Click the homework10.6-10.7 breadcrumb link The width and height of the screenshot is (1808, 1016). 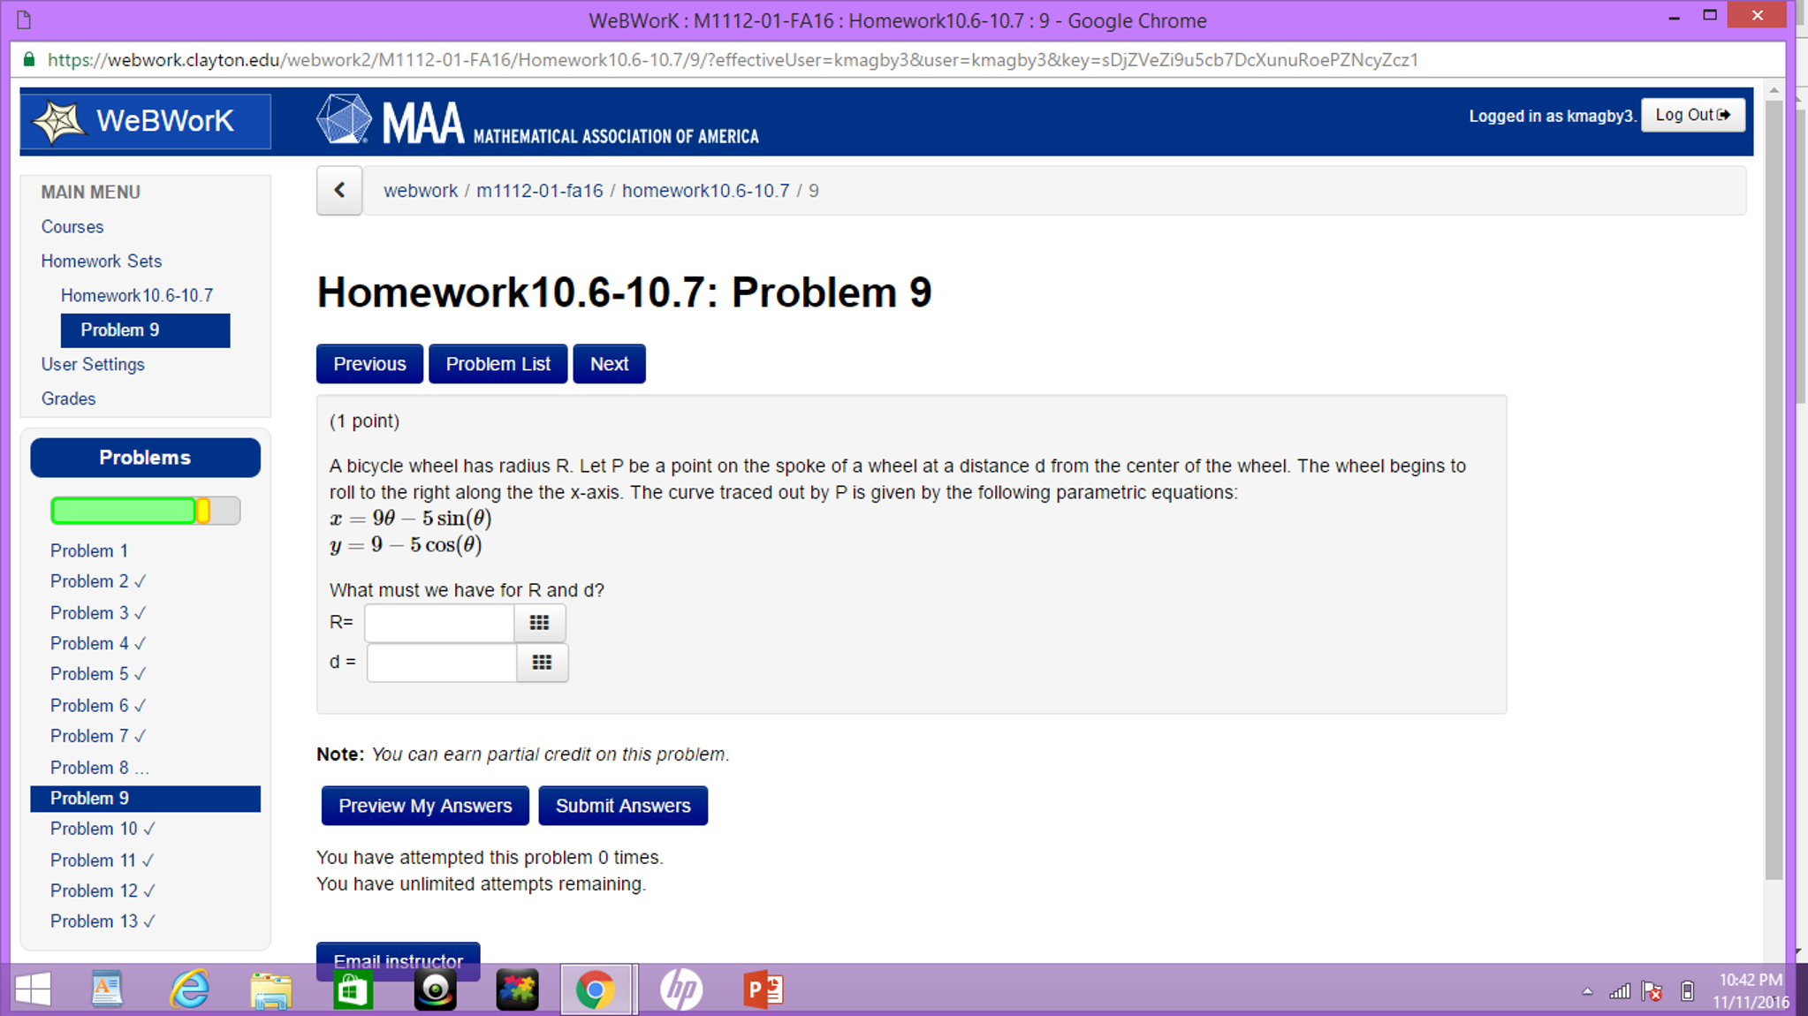(705, 190)
